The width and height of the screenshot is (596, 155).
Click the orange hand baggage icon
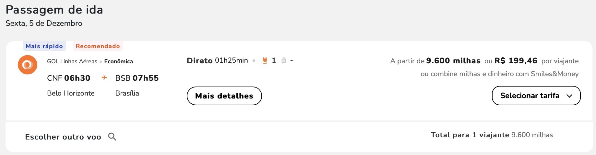(x=265, y=60)
